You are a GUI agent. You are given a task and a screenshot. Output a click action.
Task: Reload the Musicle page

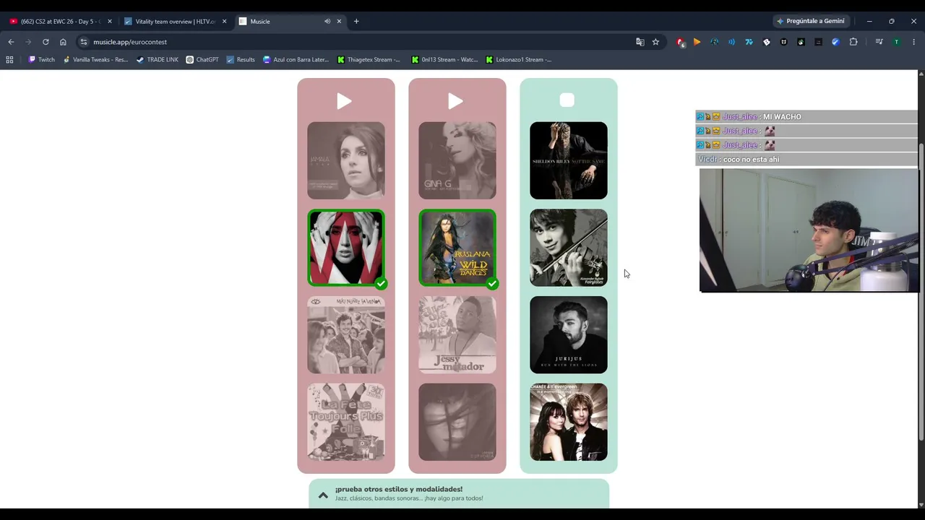[x=46, y=42]
